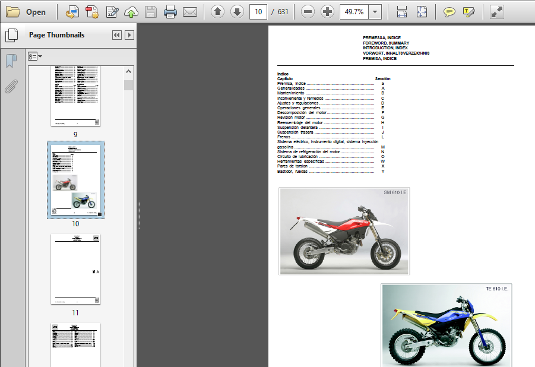Click the thumbnail panel scrollbar handle
This screenshot has width=535, height=367.
point(128,85)
